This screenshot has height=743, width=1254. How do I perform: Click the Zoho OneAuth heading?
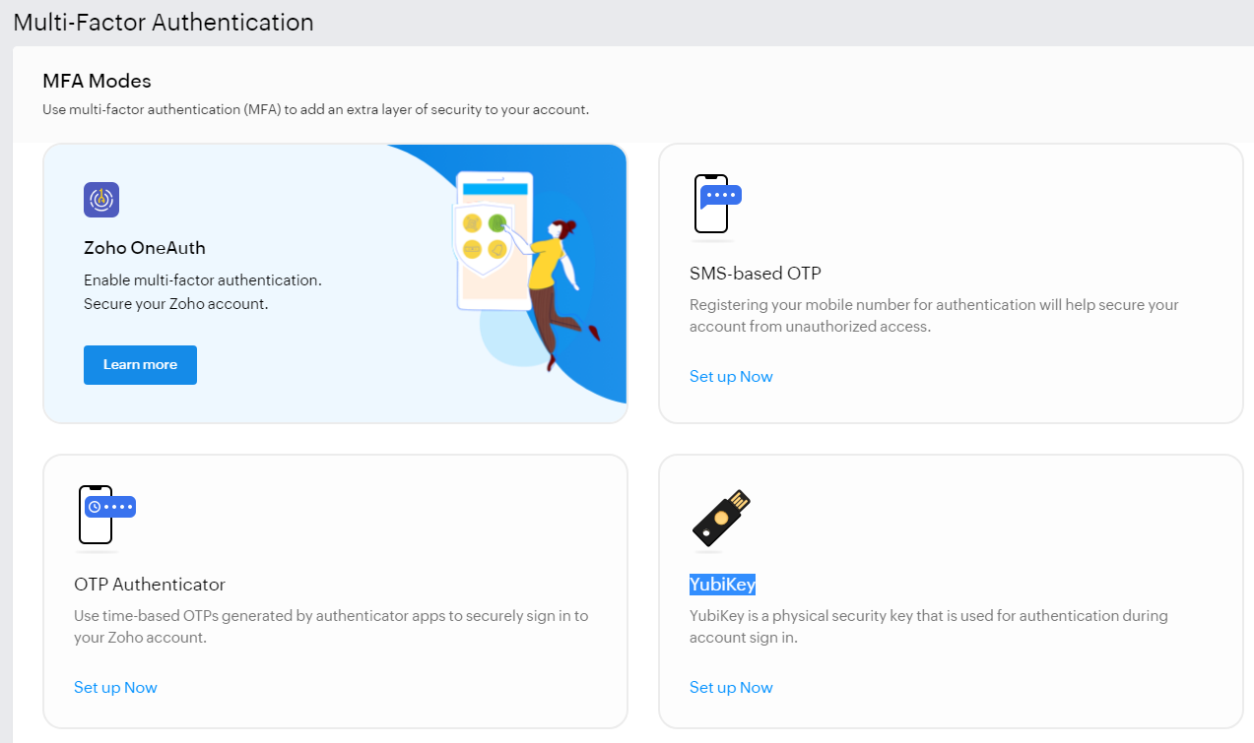[145, 248]
